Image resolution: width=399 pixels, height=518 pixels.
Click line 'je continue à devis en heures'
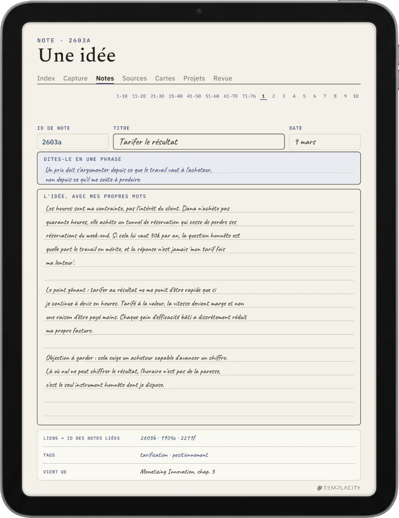point(145,303)
